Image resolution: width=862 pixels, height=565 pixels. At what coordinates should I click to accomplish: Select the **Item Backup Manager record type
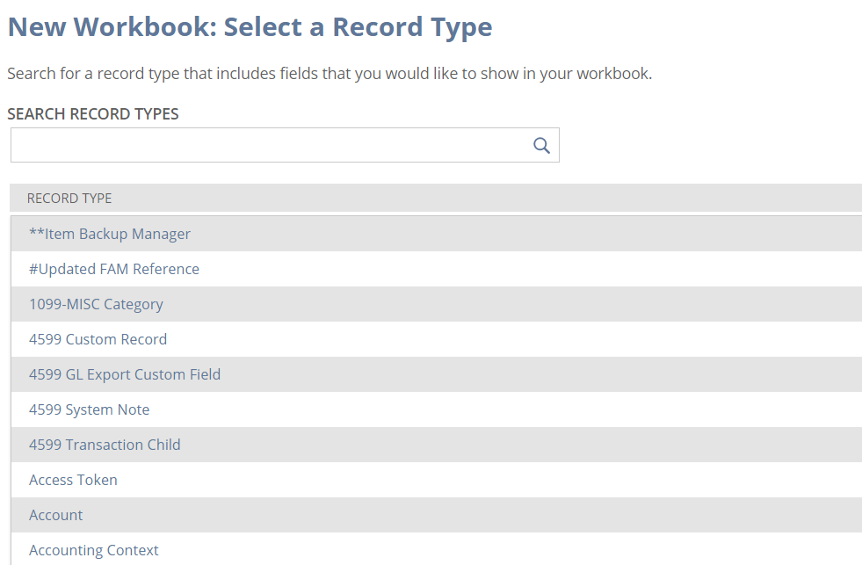coord(110,234)
